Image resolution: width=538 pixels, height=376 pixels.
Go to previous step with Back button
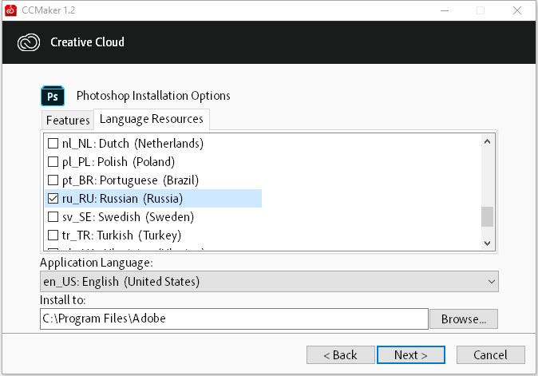[x=340, y=354]
